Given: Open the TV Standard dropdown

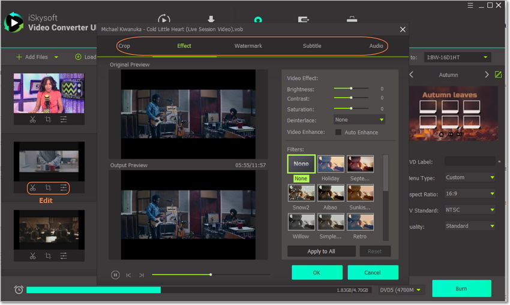Looking at the screenshot, I should [470, 210].
